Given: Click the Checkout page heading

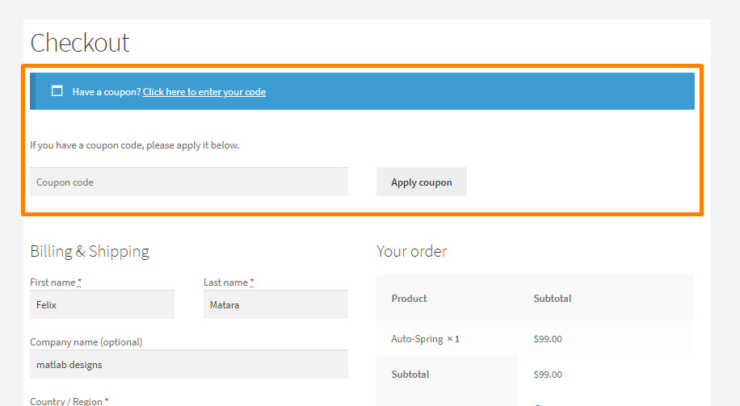Looking at the screenshot, I should pyautogui.click(x=80, y=43).
